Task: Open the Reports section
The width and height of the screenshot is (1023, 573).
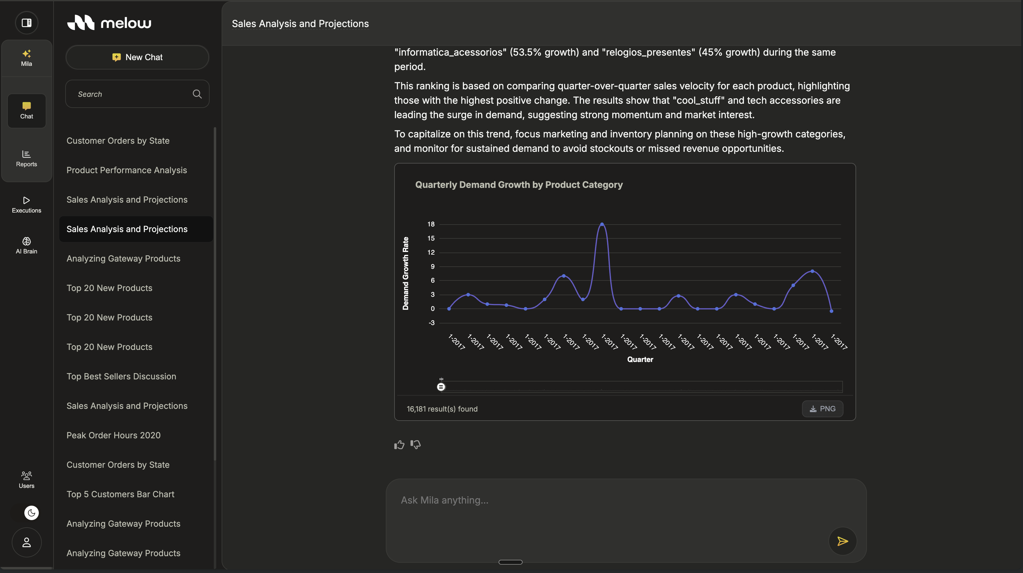Action: tap(26, 158)
